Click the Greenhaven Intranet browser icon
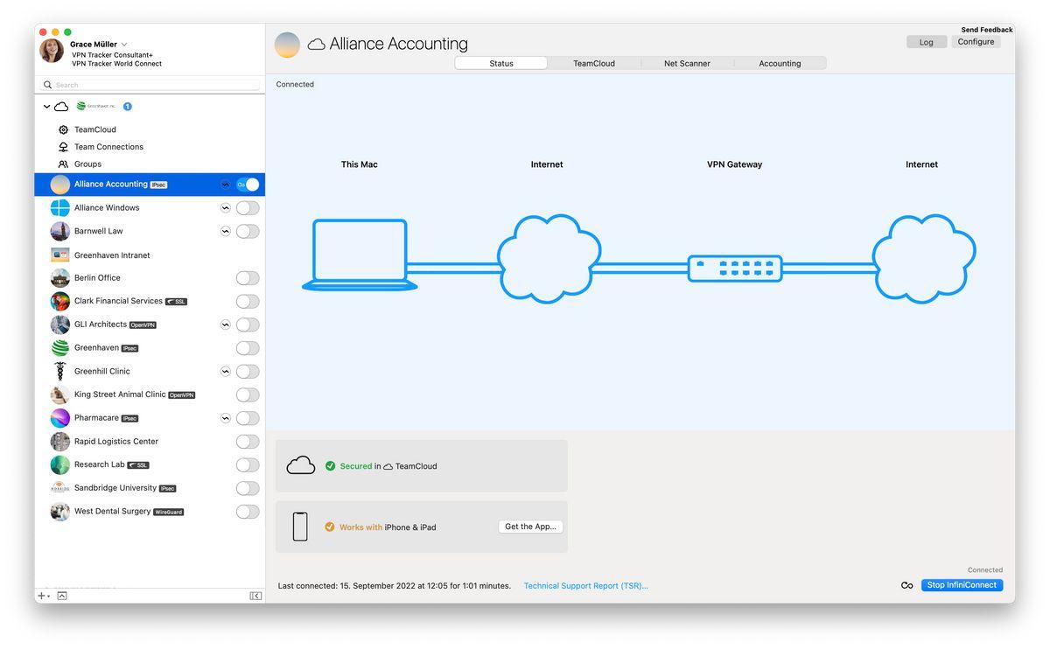The image size is (1050, 649). tap(60, 255)
